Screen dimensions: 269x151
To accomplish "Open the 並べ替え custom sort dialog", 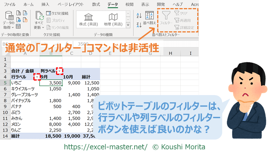I will 149,18.
